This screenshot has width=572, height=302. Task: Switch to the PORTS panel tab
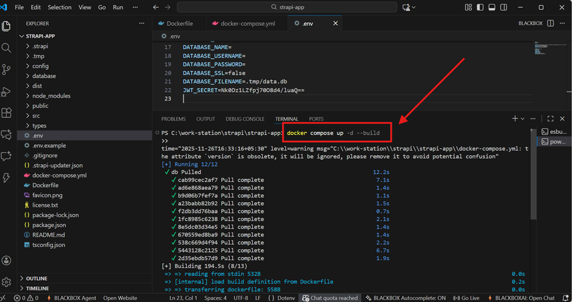click(316, 119)
